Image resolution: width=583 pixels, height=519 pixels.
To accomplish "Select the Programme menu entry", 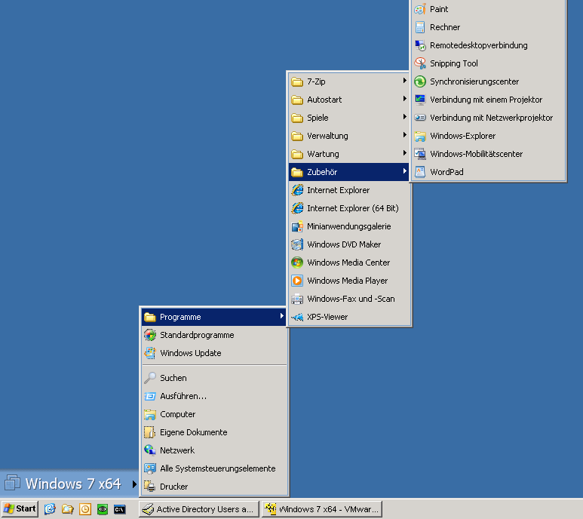I will coord(213,317).
